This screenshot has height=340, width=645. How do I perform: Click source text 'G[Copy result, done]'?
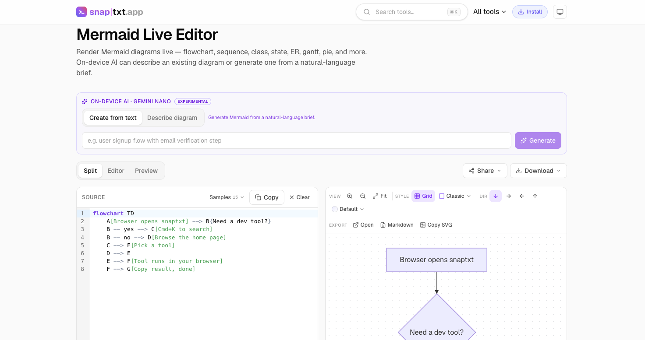point(161,269)
